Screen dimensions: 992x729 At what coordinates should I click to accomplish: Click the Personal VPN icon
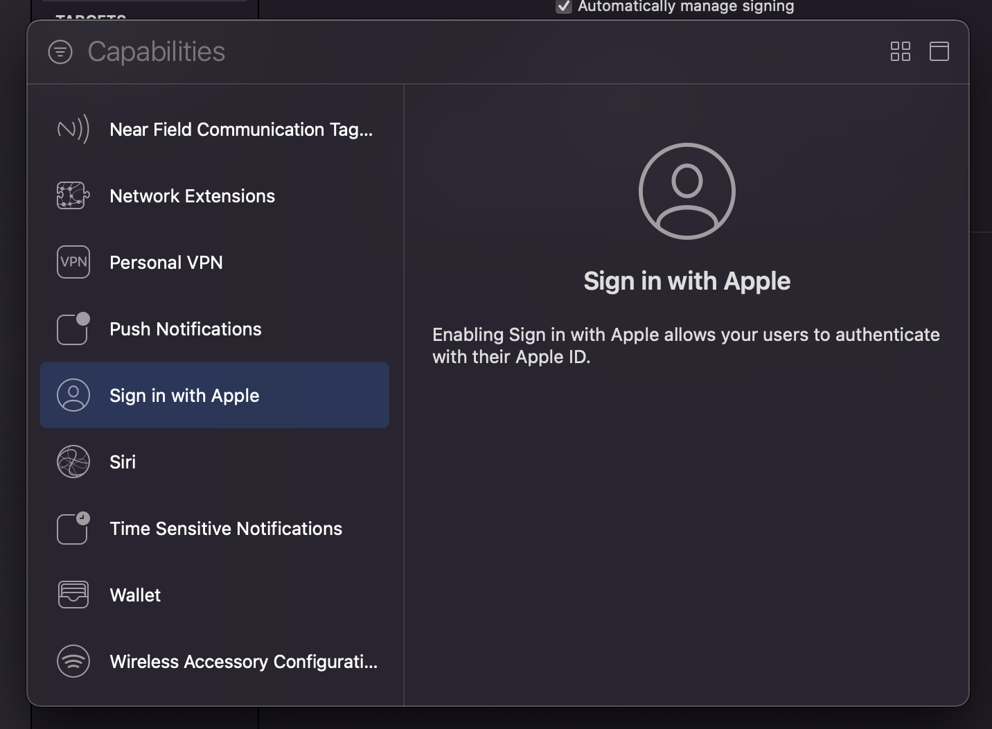pos(73,263)
